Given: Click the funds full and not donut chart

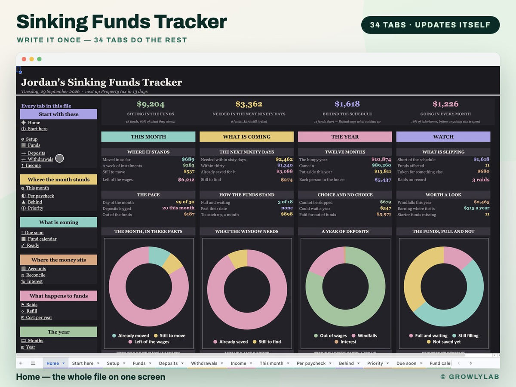Looking at the screenshot, I should (x=444, y=287).
